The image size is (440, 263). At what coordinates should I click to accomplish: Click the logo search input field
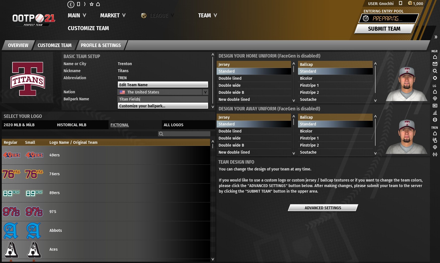click(184, 134)
